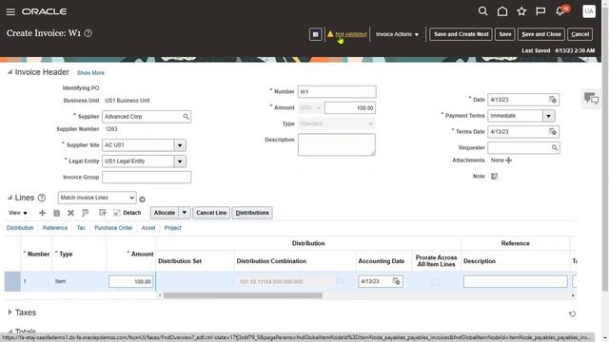The width and height of the screenshot is (609, 342).
Task: Open the Note icon
Action: click(x=494, y=176)
